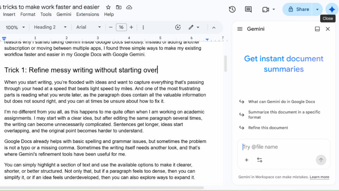Open the Tools menu
This screenshot has width=339, height=191.
(x=46, y=14)
